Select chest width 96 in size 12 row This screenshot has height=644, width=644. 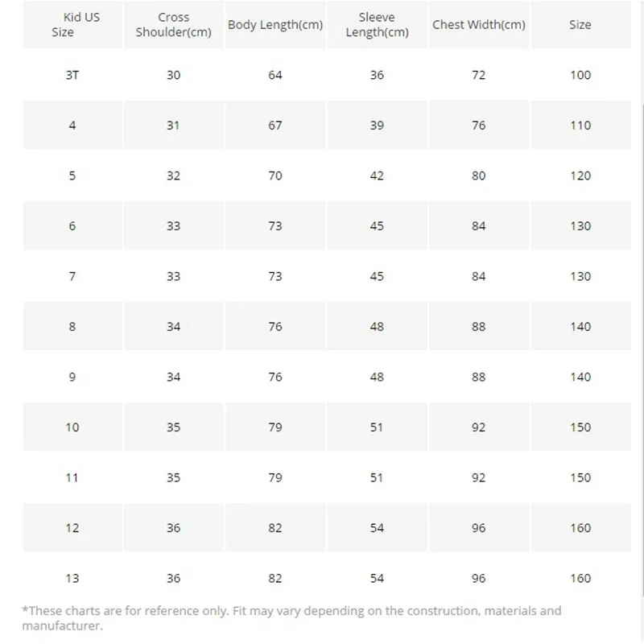tap(479, 528)
